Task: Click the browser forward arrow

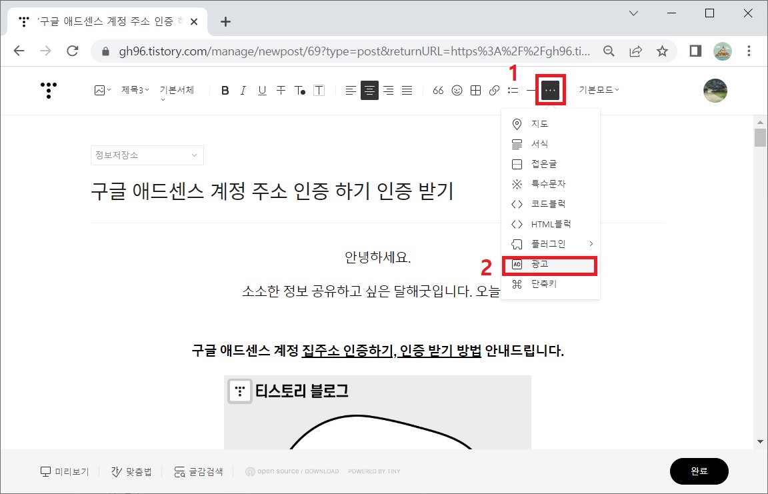Action: (x=45, y=51)
